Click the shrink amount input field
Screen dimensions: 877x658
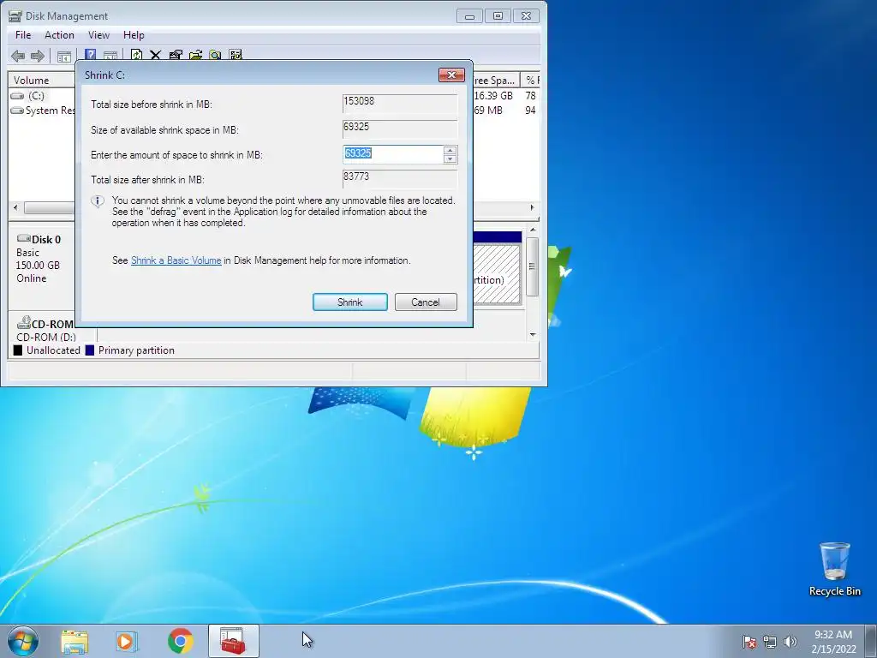(393, 154)
